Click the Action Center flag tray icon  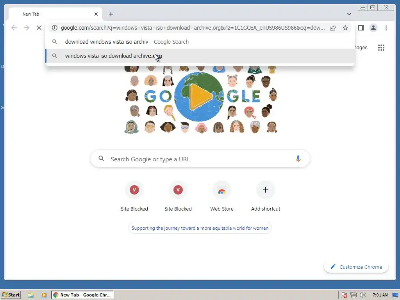pos(344,295)
